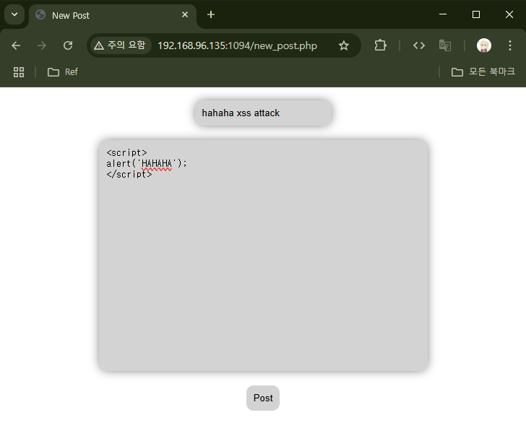
Task: Open the Chrome three-dot menu
Action: (510, 45)
